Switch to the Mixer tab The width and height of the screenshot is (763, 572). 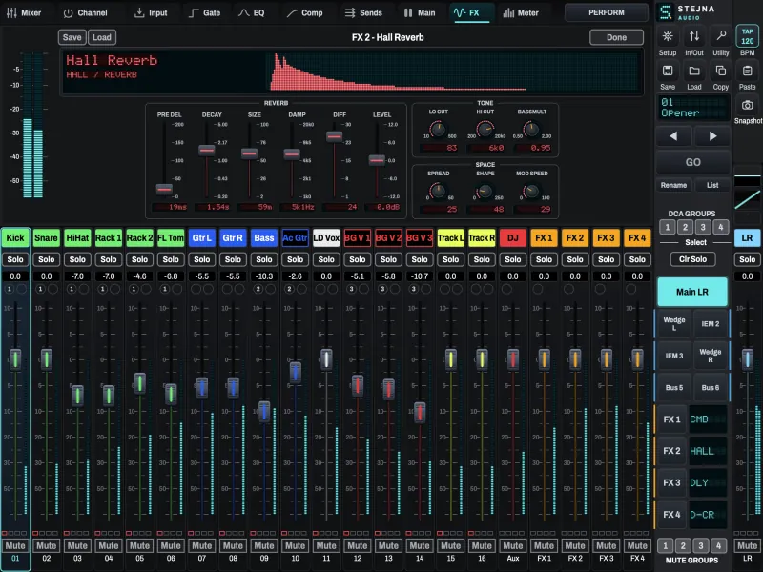(x=24, y=12)
